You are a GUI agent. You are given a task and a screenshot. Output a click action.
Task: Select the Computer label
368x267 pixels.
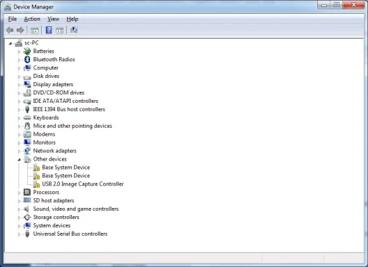(46, 68)
